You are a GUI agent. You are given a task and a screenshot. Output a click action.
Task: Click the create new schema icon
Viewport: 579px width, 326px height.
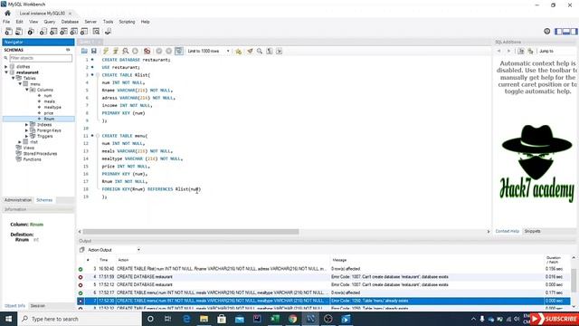click(x=43, y=32)
